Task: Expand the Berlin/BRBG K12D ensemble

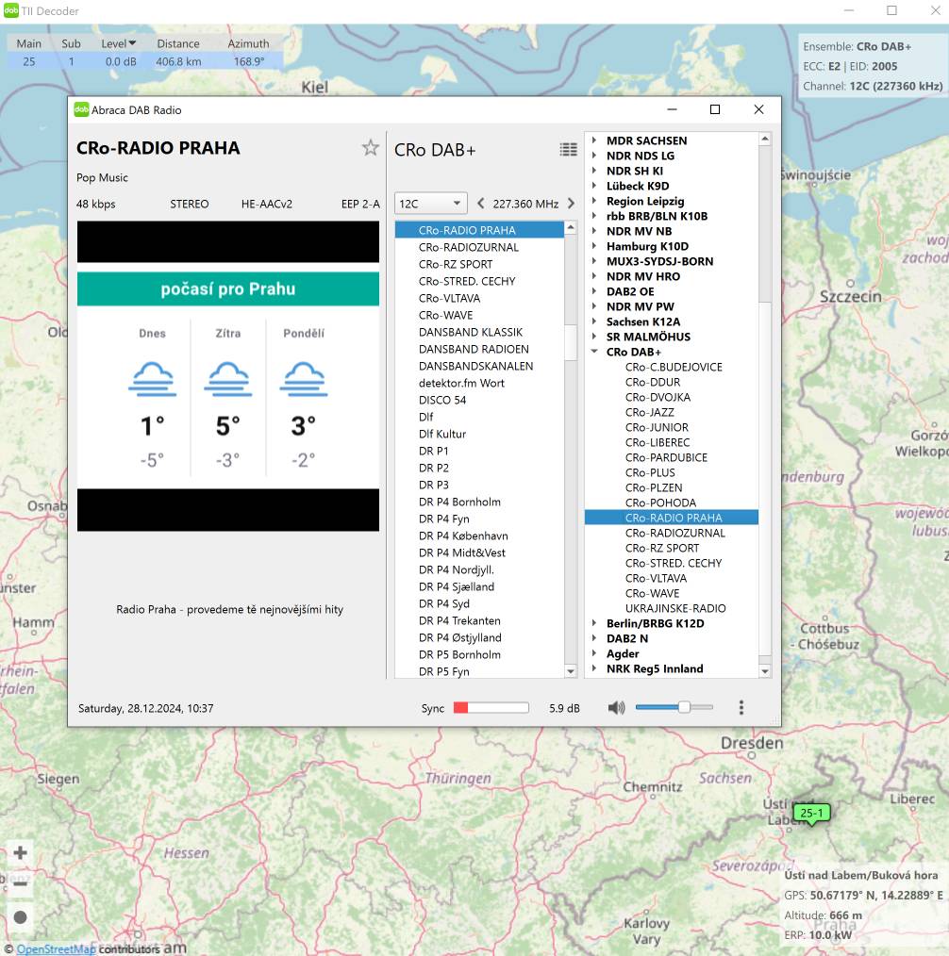Action: click(594, 623)
